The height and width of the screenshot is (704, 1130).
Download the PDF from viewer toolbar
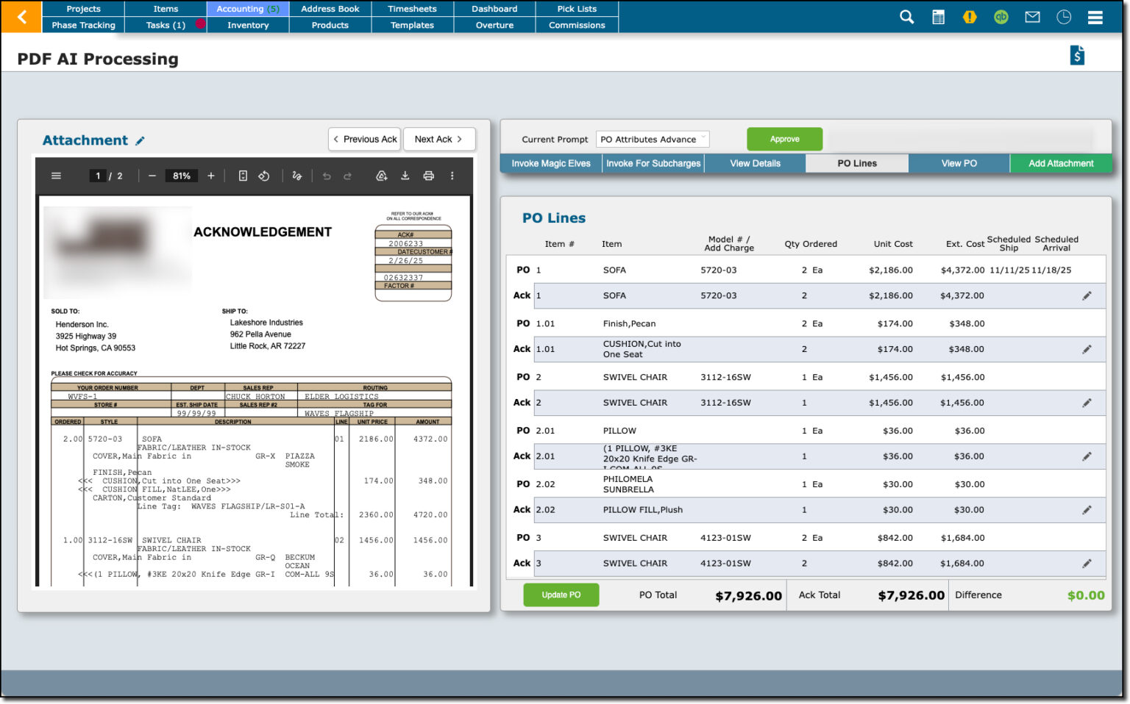click(x=405, y=176)
